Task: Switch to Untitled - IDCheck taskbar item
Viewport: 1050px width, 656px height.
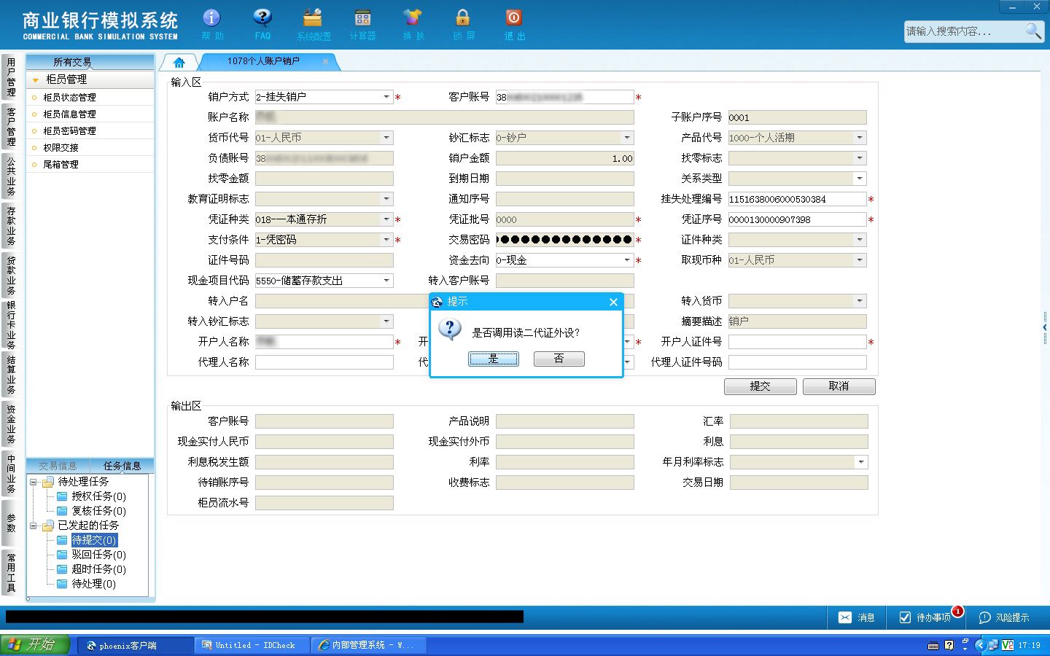Action: click(x=253, y=645)
